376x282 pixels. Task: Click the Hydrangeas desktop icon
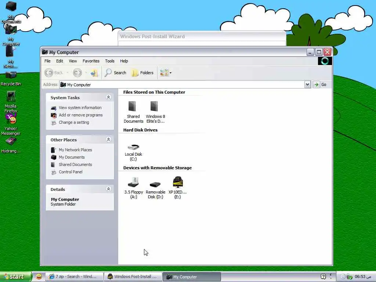[x=11, y=145]
